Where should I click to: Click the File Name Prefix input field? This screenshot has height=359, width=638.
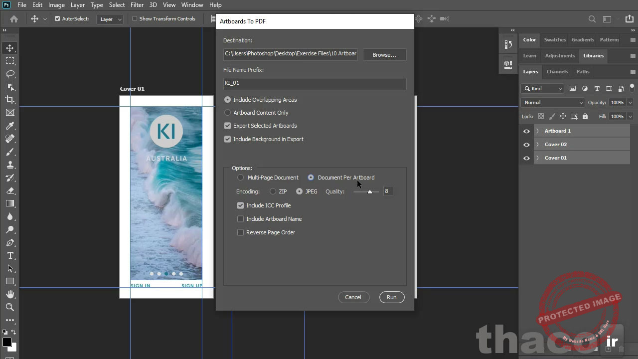(315, 83)
